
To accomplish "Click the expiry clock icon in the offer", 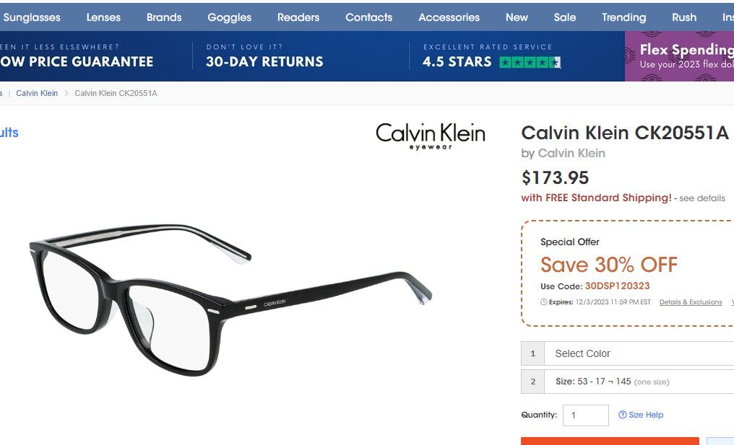I will tap(544, 302).
